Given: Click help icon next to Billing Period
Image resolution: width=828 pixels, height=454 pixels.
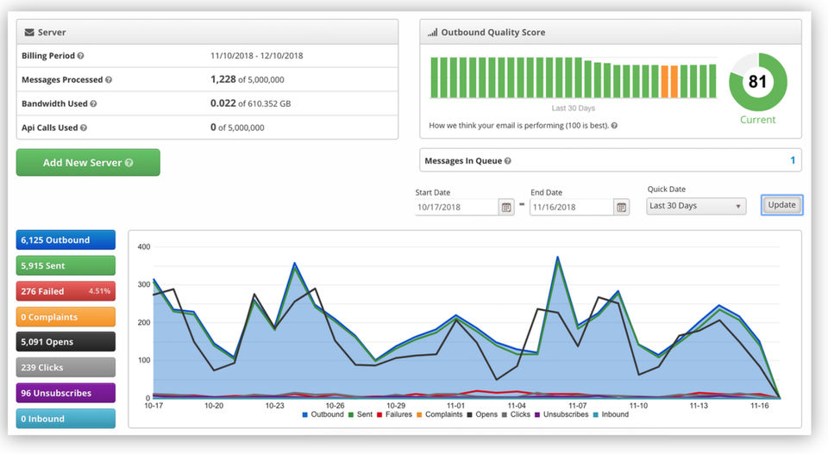Looking at the screenshot, I should pos(81,56).
